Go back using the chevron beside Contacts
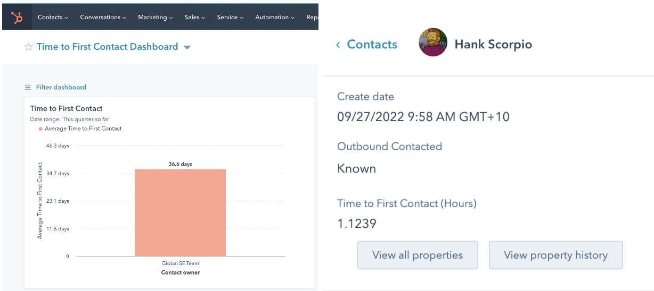Screen dimensions: 654x291 tap(338, 45)
